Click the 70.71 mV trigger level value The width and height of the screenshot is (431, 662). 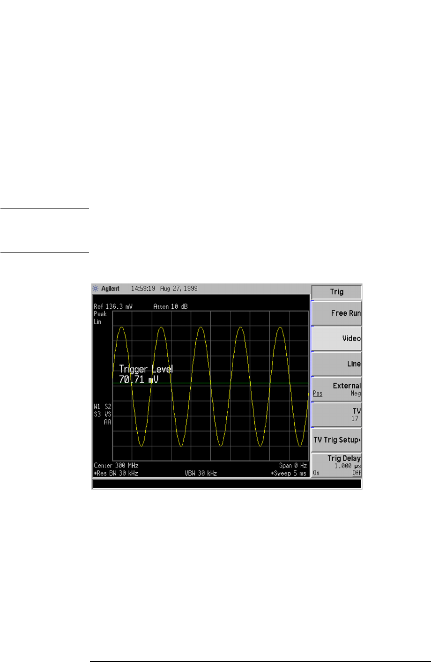[138, 379]
